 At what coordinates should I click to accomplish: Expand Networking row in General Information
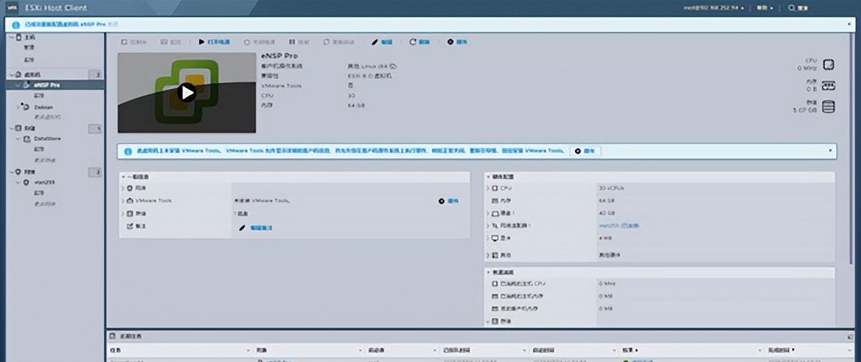click(123, 188)
